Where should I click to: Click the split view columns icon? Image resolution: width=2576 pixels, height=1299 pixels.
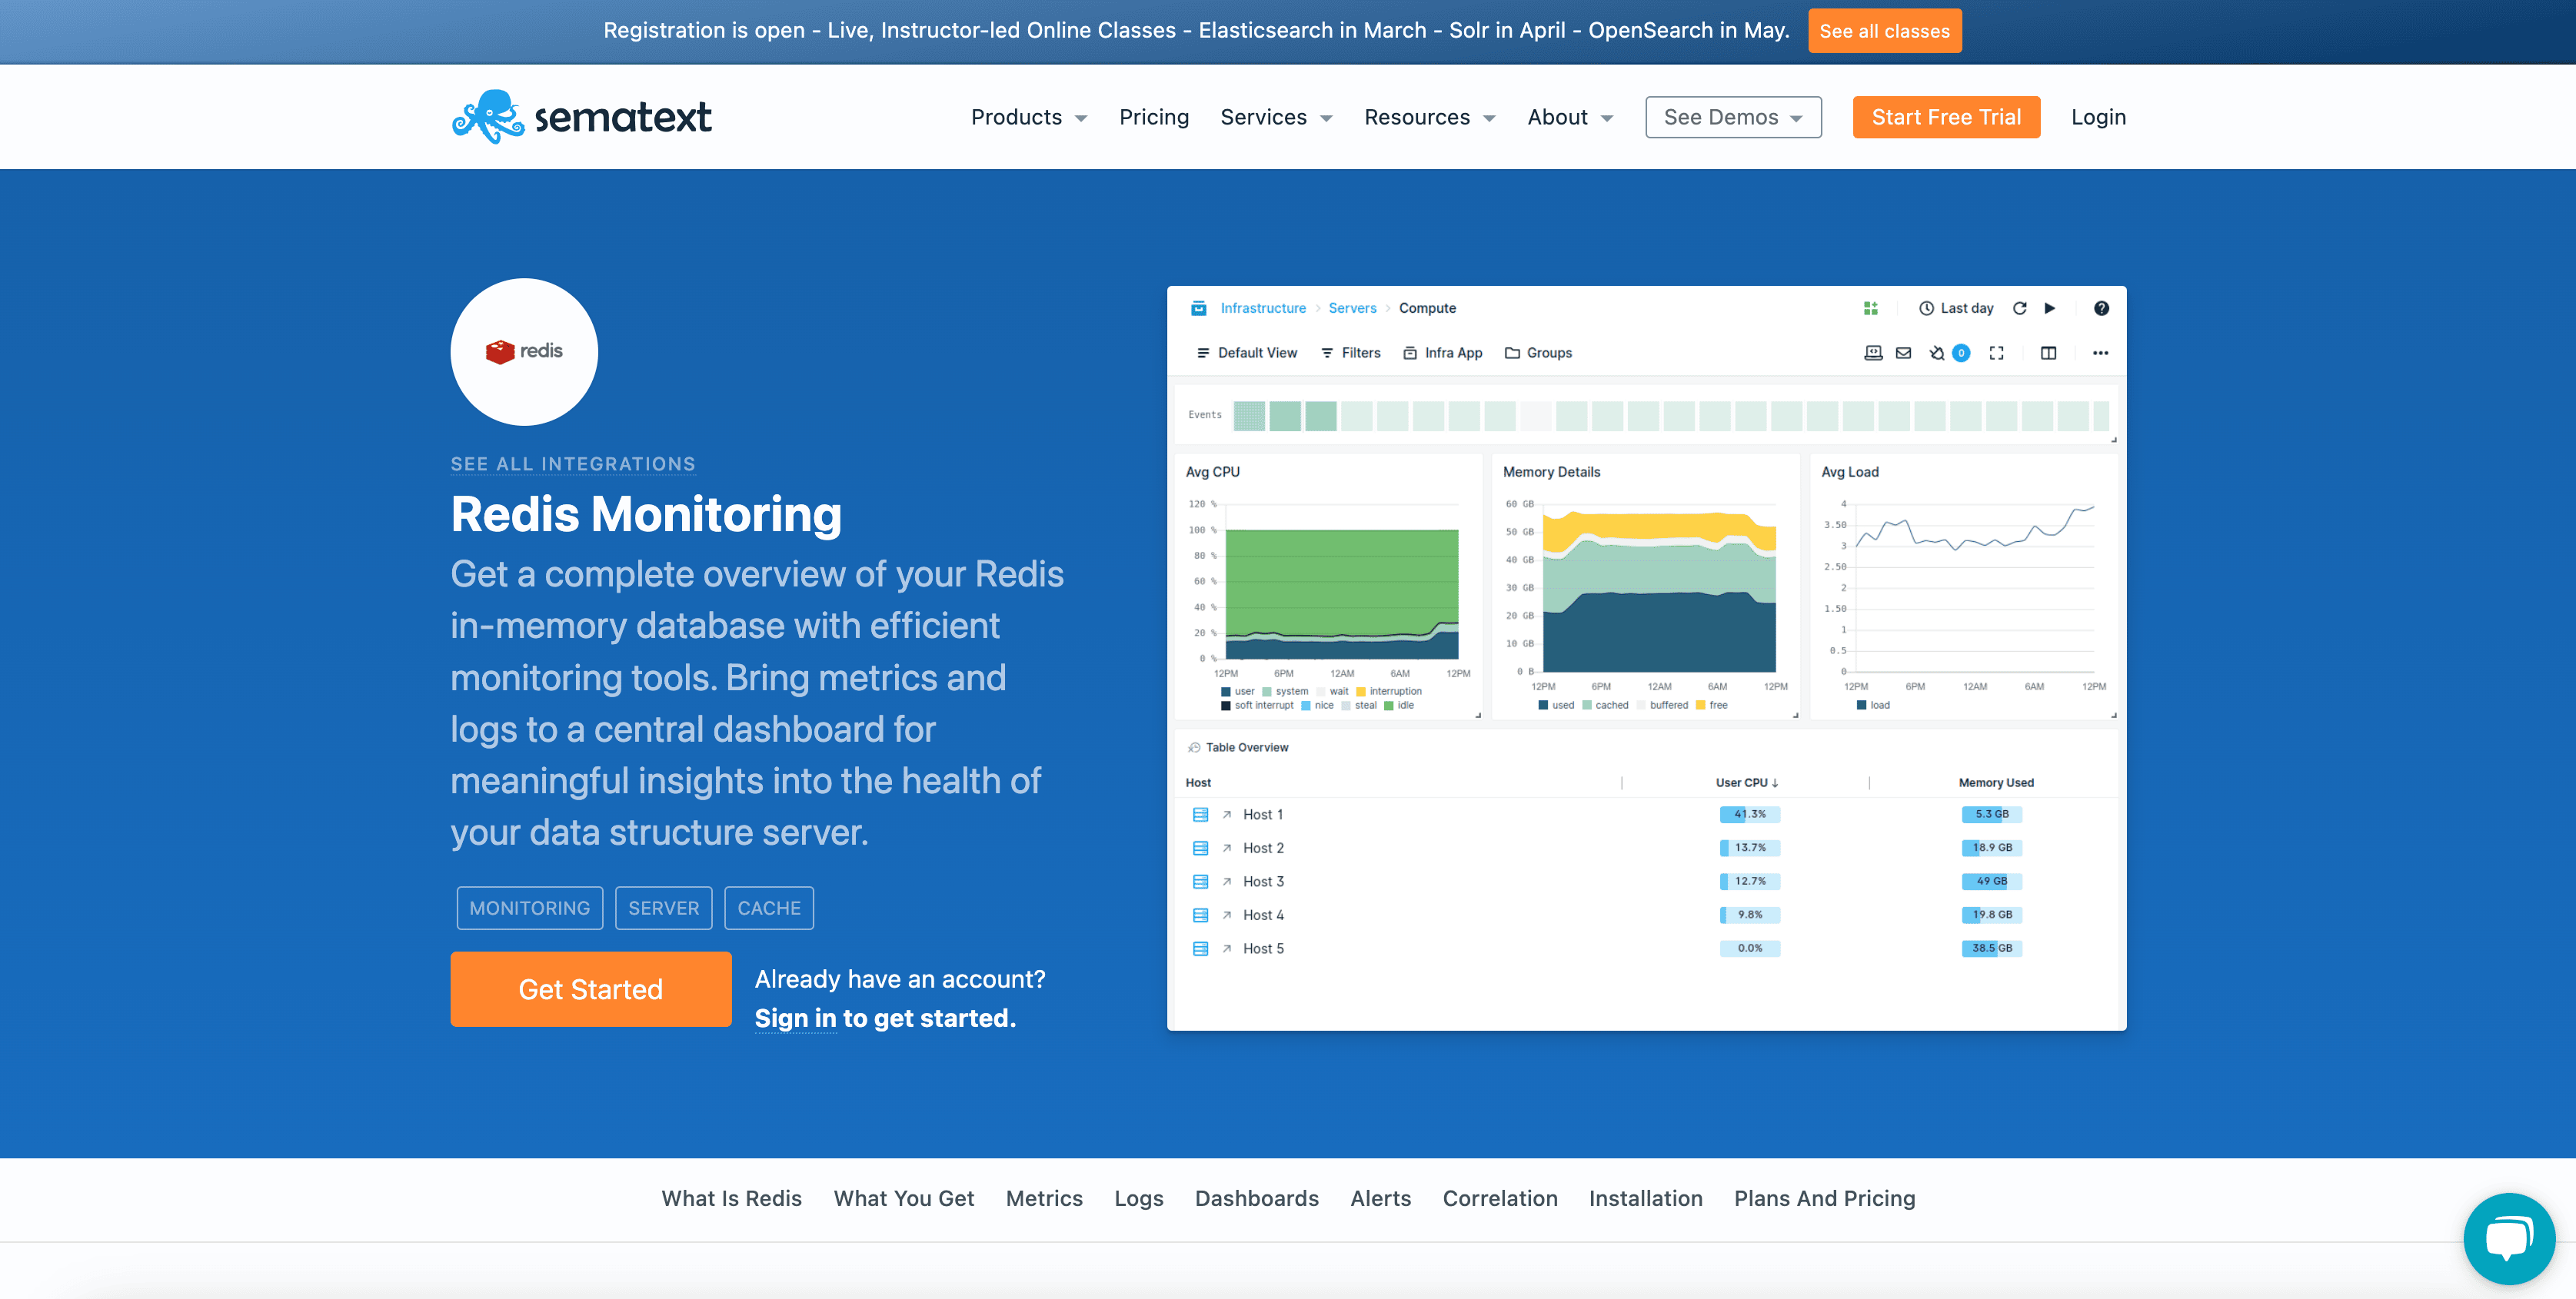2048,353
